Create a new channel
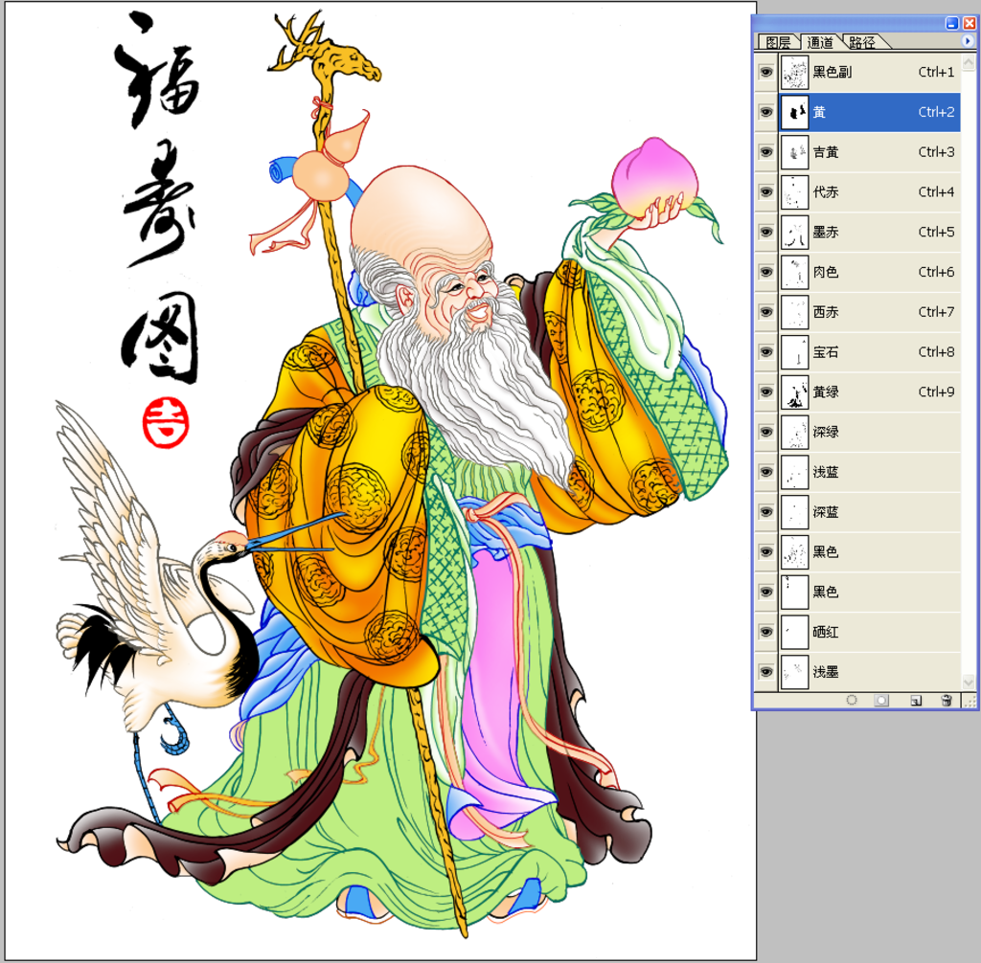Viewport: 981px width, 963px height. coord(915,700)
